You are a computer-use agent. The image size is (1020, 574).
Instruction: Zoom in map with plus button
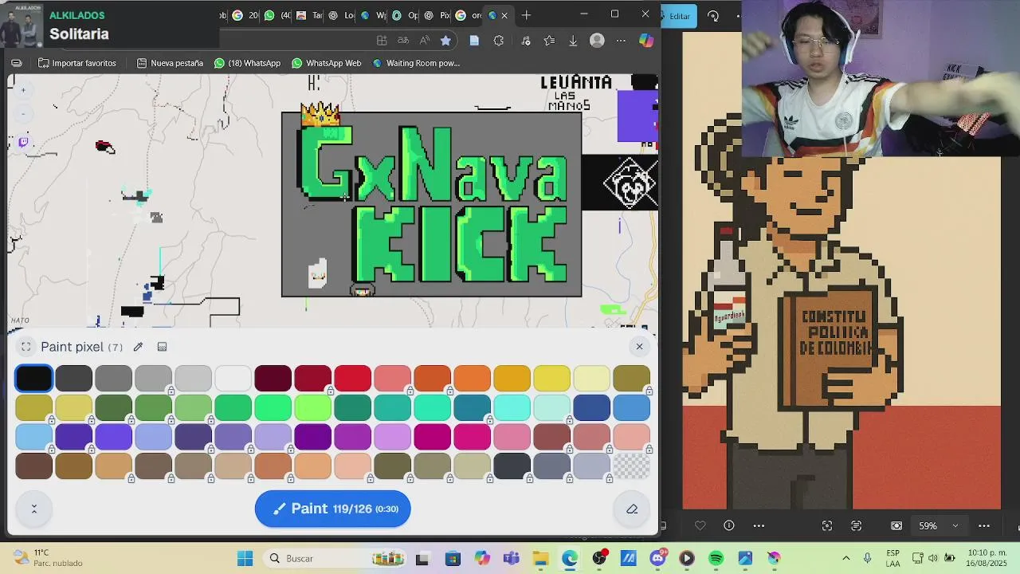23,90
